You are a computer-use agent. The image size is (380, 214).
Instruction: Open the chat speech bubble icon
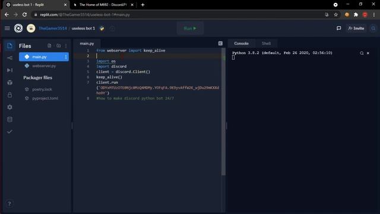coord(339,29)
